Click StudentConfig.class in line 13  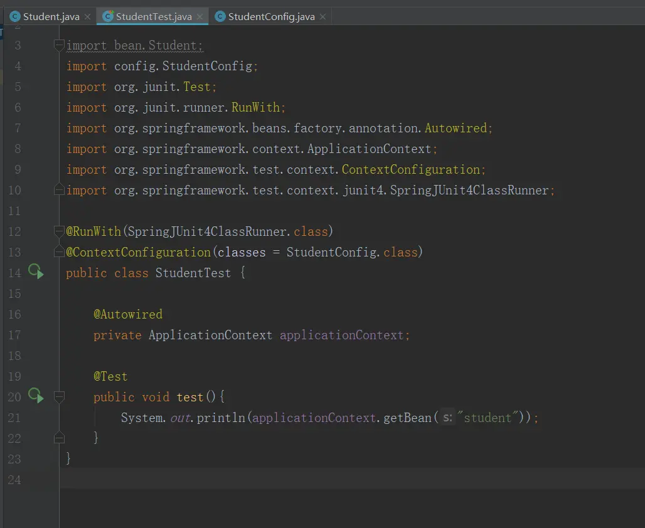click(x=352, y=252)
